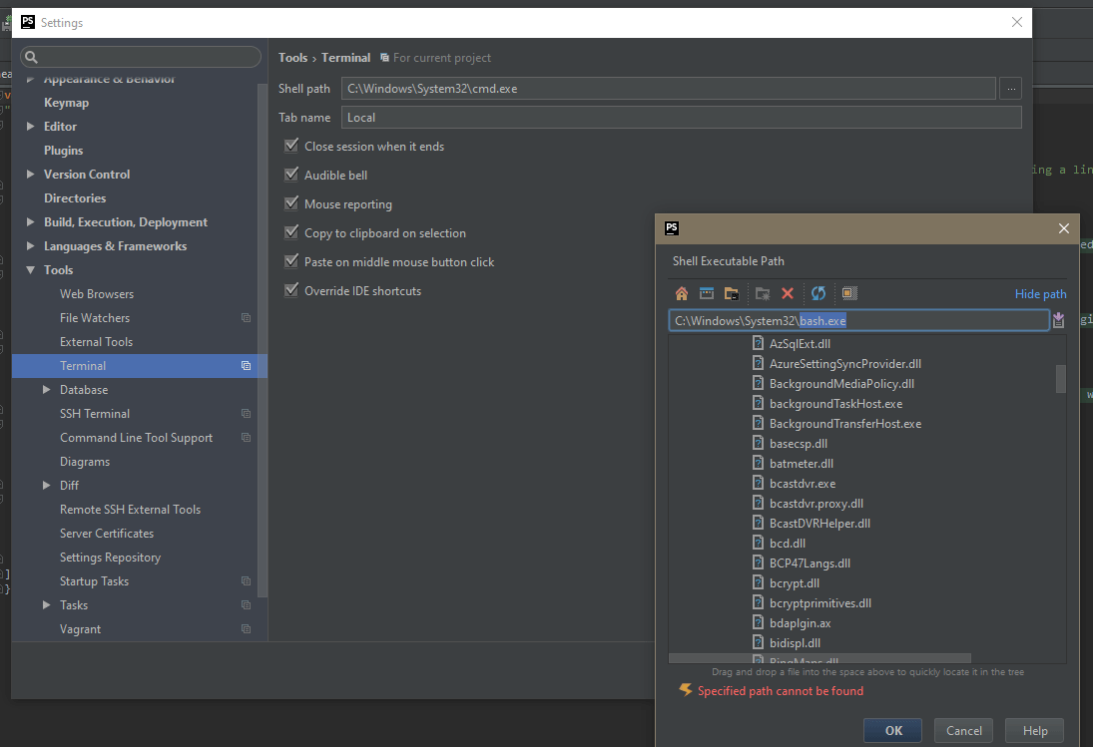Click the Shell path browse button

1011,89
